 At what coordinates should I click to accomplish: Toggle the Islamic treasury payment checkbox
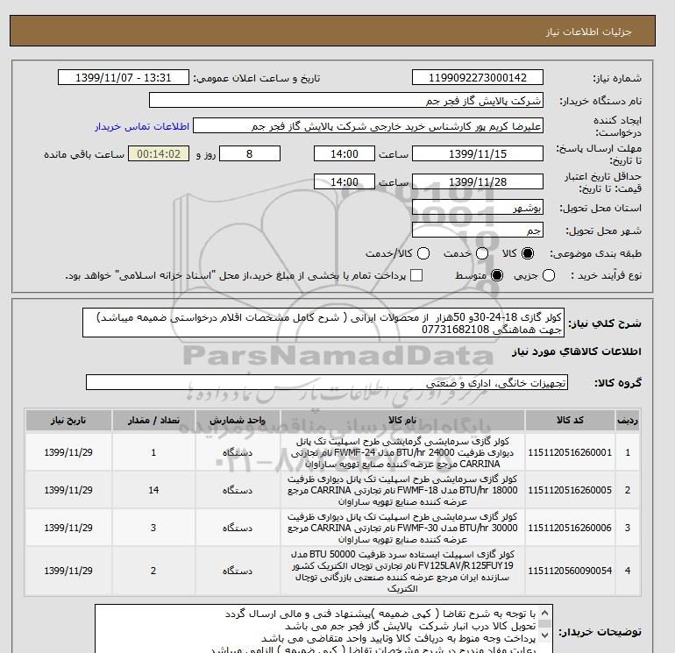(x=416, y=275)
